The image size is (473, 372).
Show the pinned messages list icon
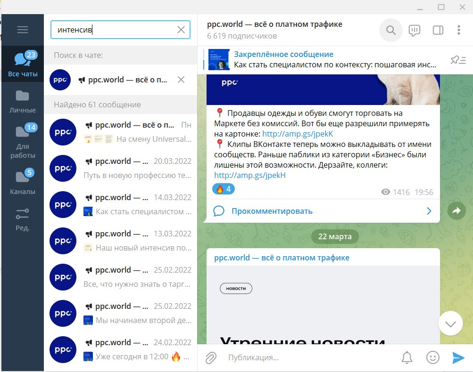tap(458, 59)
